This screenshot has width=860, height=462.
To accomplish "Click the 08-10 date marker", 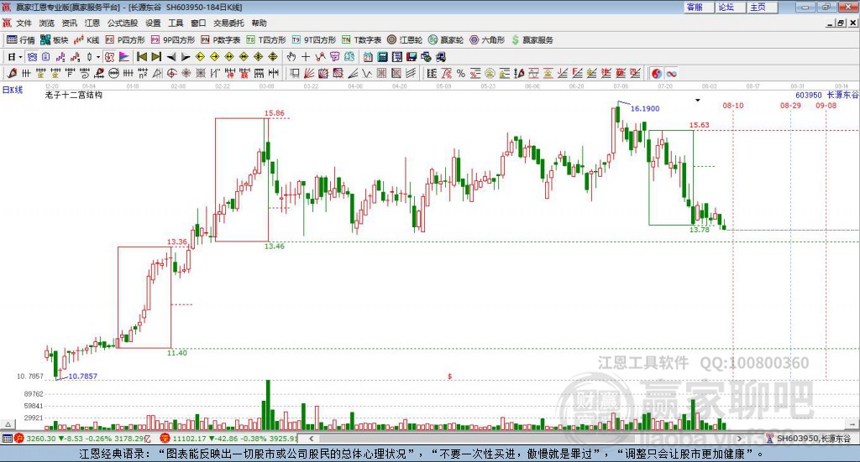I will click(732, 105).
